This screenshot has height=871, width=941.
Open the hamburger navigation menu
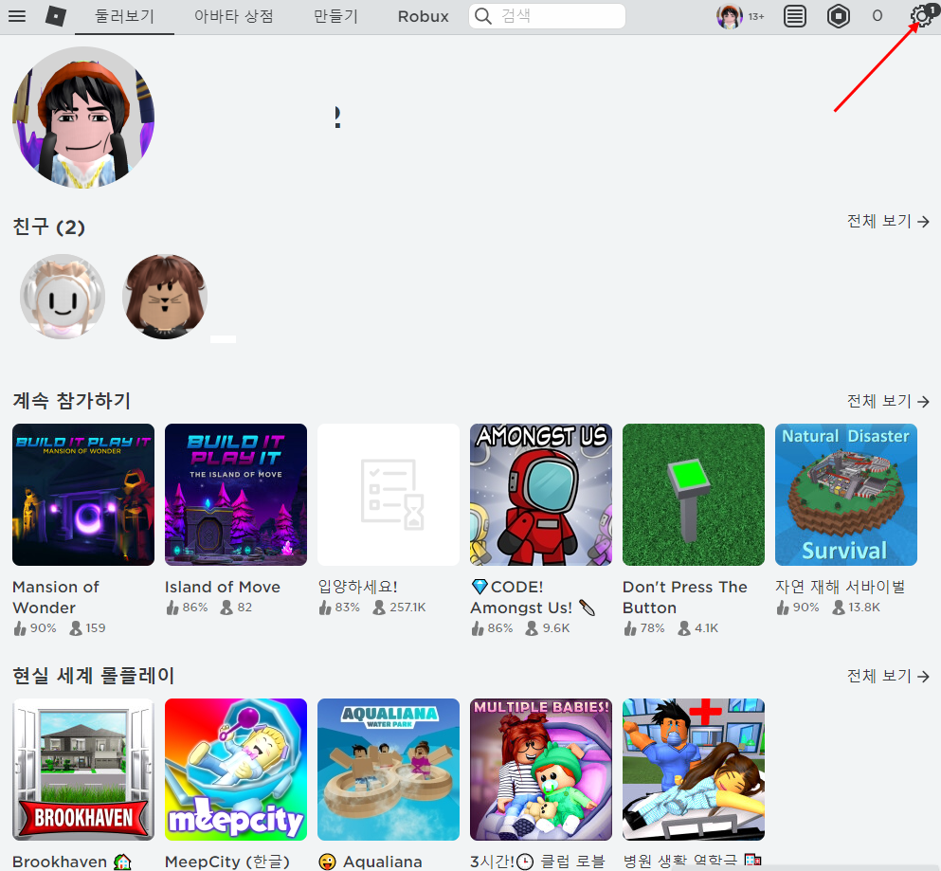[x=17, y=16]
